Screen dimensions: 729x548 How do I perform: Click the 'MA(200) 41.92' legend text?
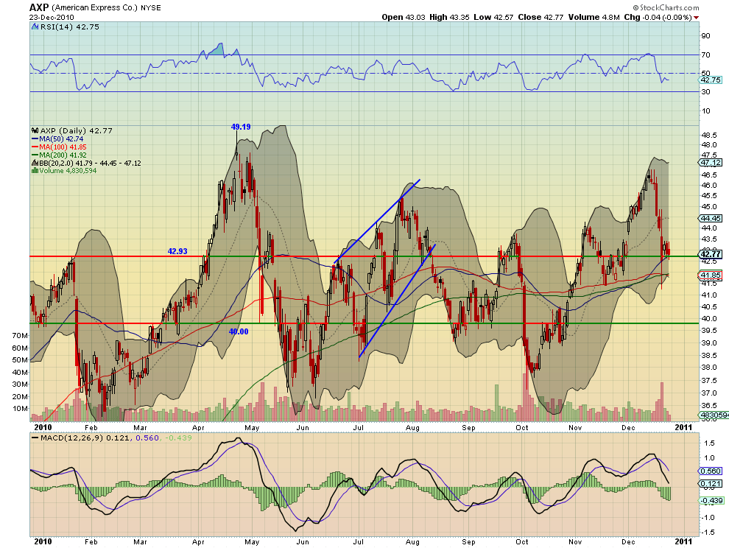pyautogui.click(x=63, y=155)
